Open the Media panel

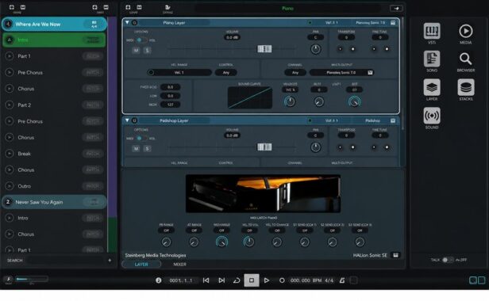coord(466,31)
